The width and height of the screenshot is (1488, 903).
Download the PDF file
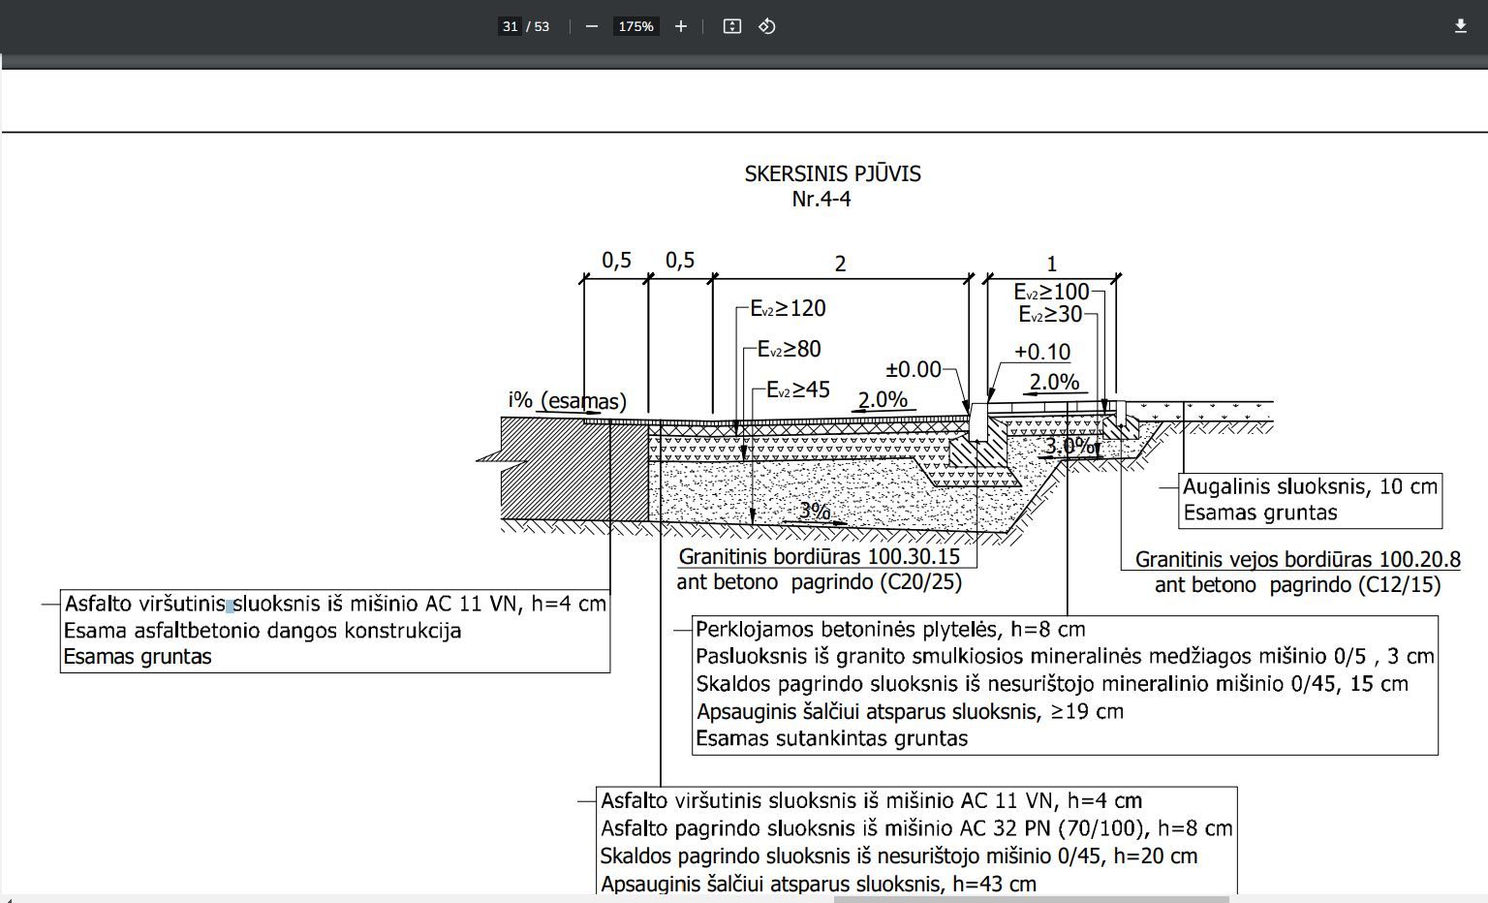point(1461,26)
